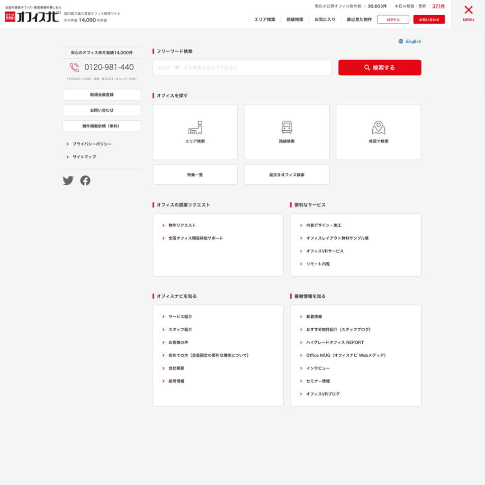
Task: Click the free word search input field
Action: coord(242,68)
